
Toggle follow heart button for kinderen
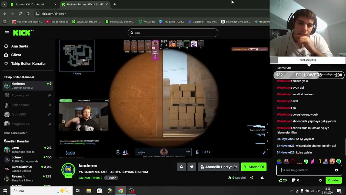click(x=192, y=167)
